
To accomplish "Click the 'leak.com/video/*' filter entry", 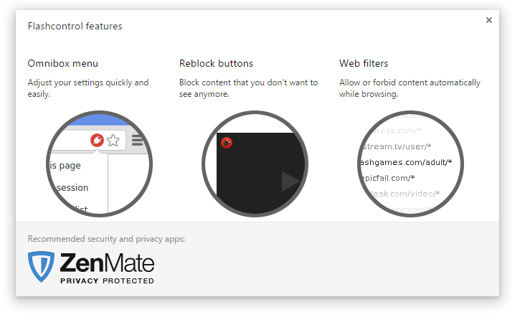I will [x=405, y=194].
